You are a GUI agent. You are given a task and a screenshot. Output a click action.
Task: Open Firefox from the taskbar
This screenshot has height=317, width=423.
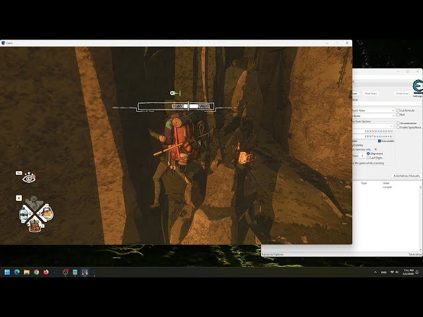46,272
